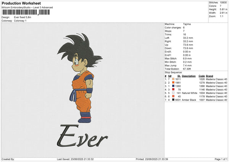Screen dimensions: 229x162
Task: Click the "EndY:" label
Action: pyautogui.click(x=168, y=55)
